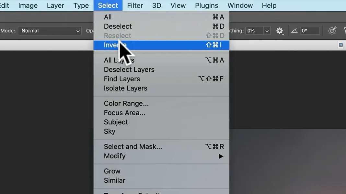Click the Ps document icon at right
Screen dimensions: 346x194
click(341, 45)
